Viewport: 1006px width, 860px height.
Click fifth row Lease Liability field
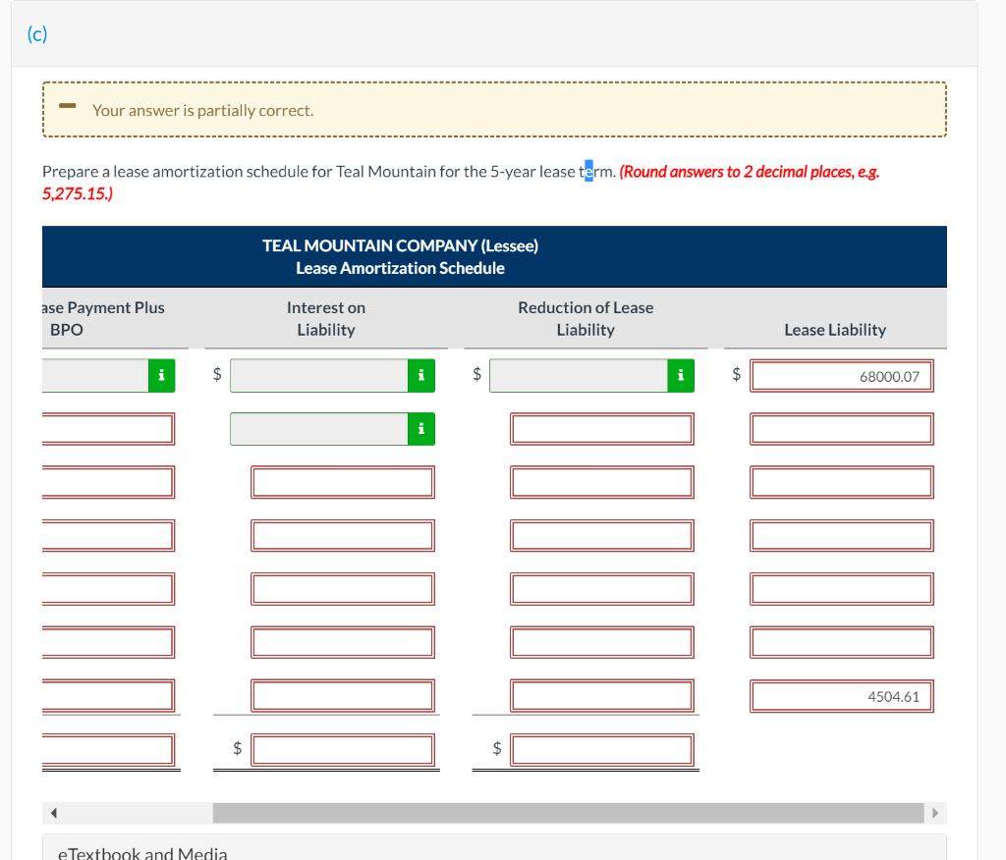pos(841,589)
